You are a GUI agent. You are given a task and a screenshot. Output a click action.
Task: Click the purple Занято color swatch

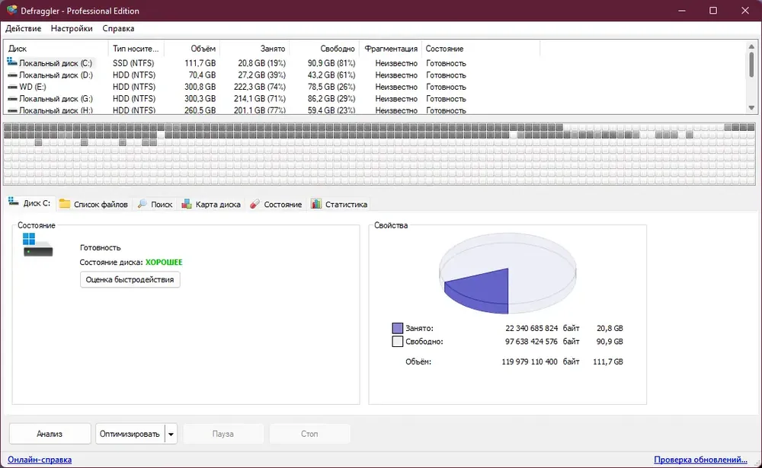coord(398,328)
